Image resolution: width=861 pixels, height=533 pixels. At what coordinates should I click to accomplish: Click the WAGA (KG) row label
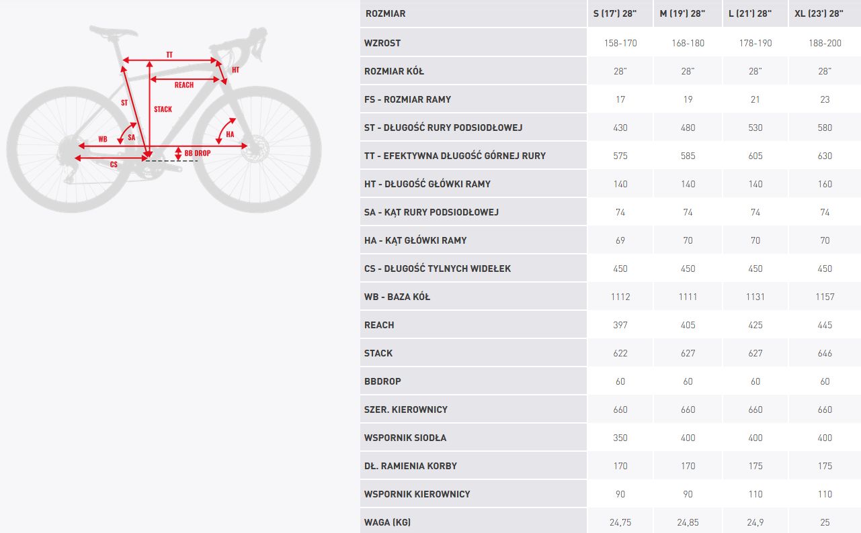pos(387,522)
